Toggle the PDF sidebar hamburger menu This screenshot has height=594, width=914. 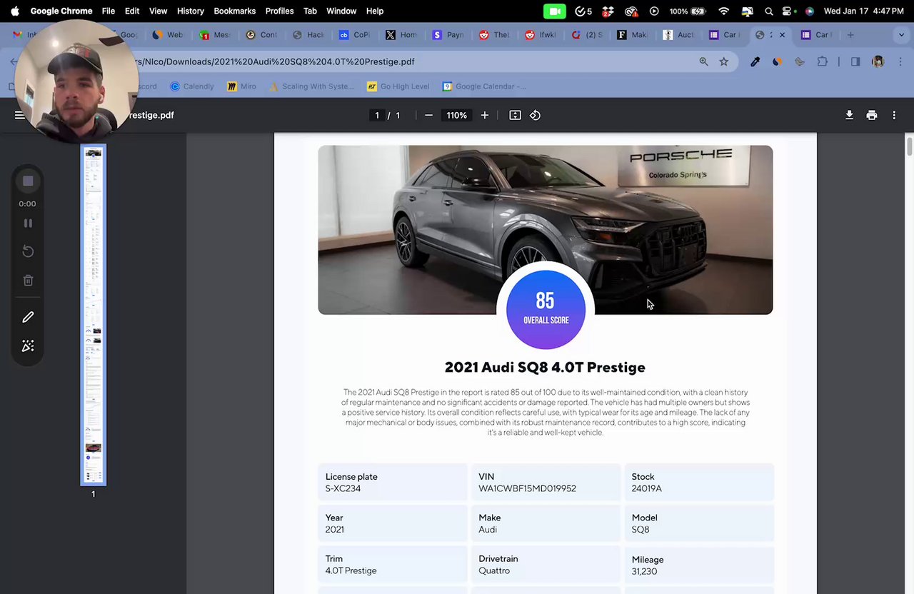(19, 115)
